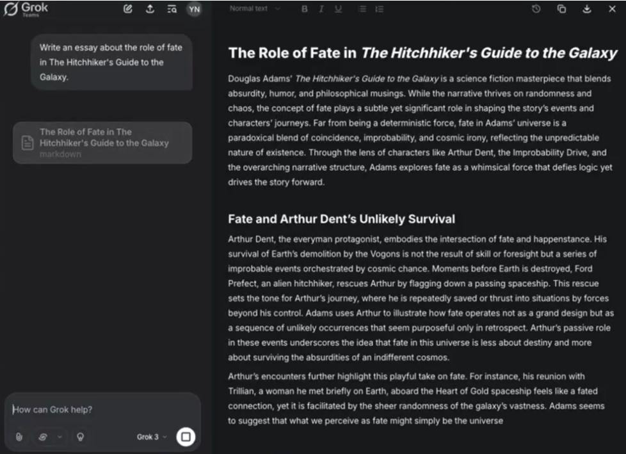Screen dimensions: 626x454
Task: Insert a bulleted list
Action: click(x=362, y=10)
